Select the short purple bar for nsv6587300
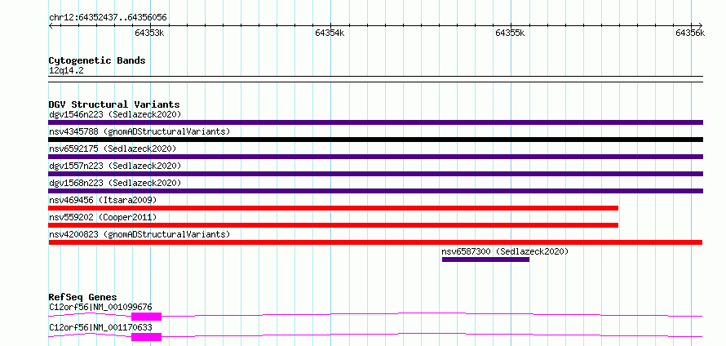 [x=485, y=259]
